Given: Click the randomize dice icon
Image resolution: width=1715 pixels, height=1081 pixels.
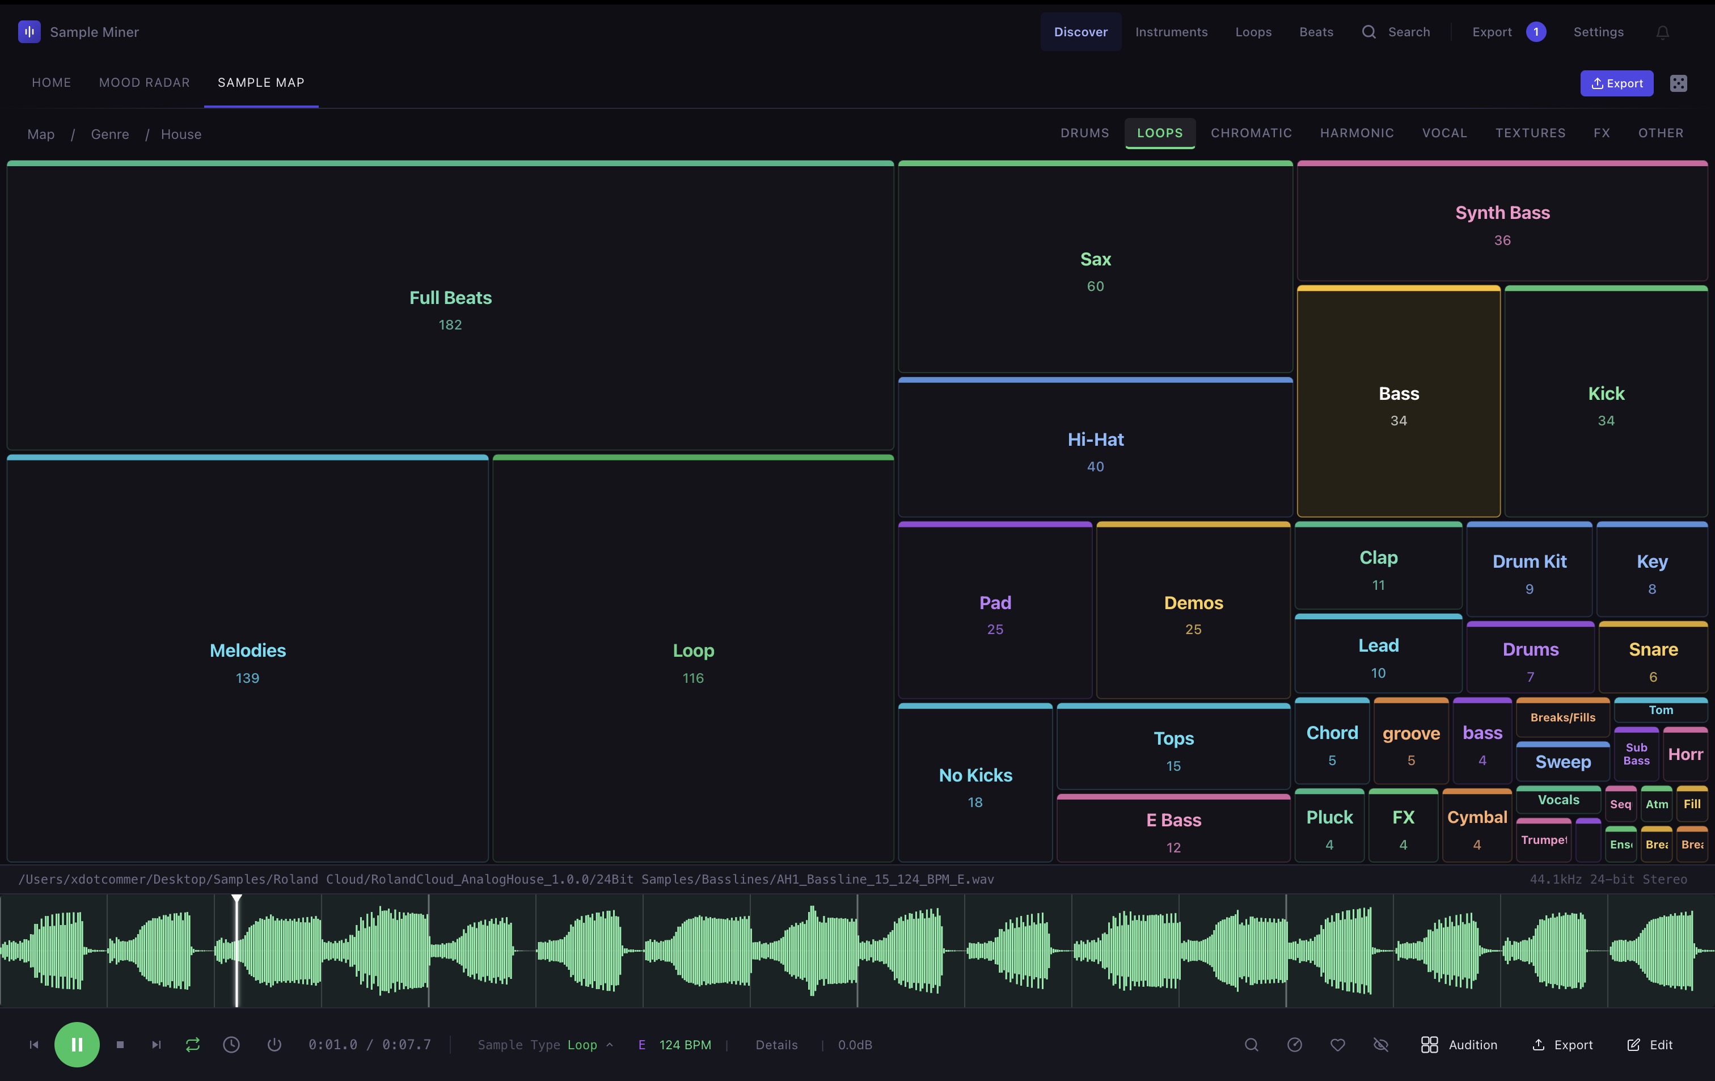Looking at the screenshot, I should (x=1678, y=83).
